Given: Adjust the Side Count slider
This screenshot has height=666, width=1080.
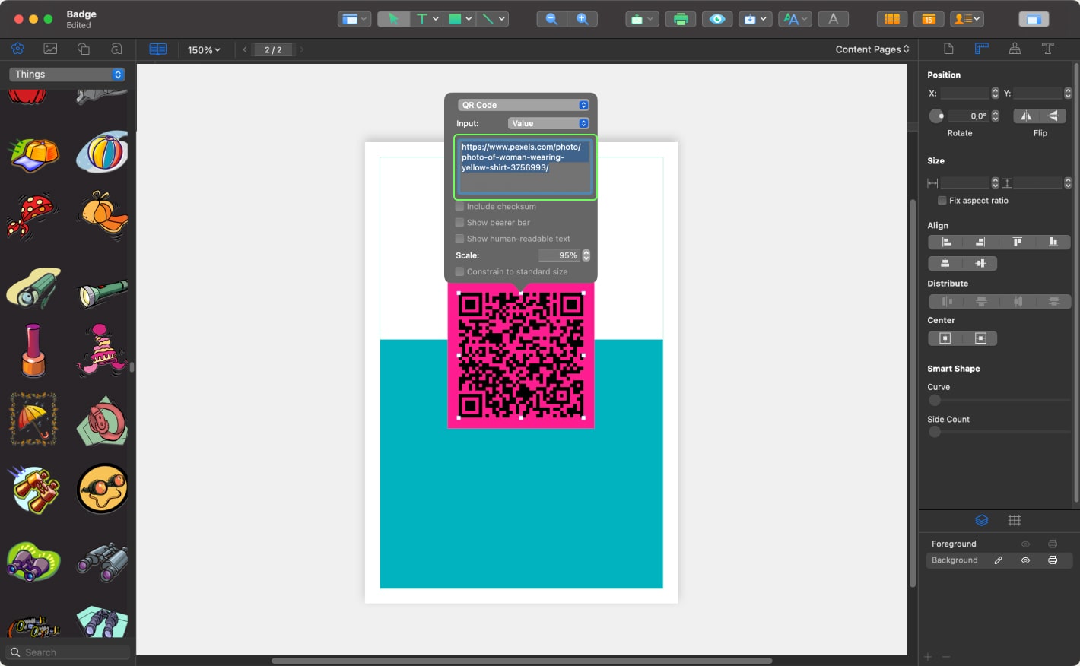Looking at the screenshot, I should pyautogui.click(x=935, y=432).
